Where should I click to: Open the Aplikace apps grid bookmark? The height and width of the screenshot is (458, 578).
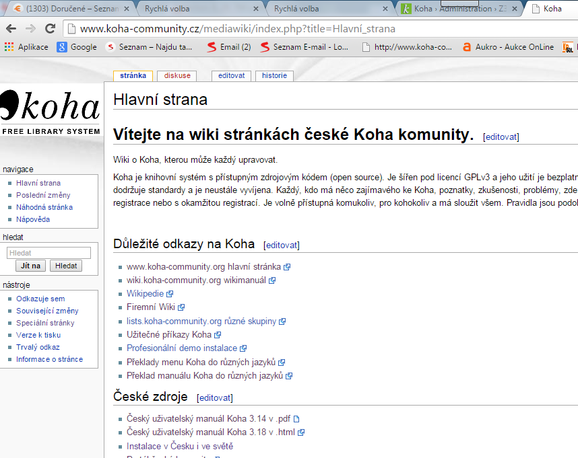(x=26, y=47)
